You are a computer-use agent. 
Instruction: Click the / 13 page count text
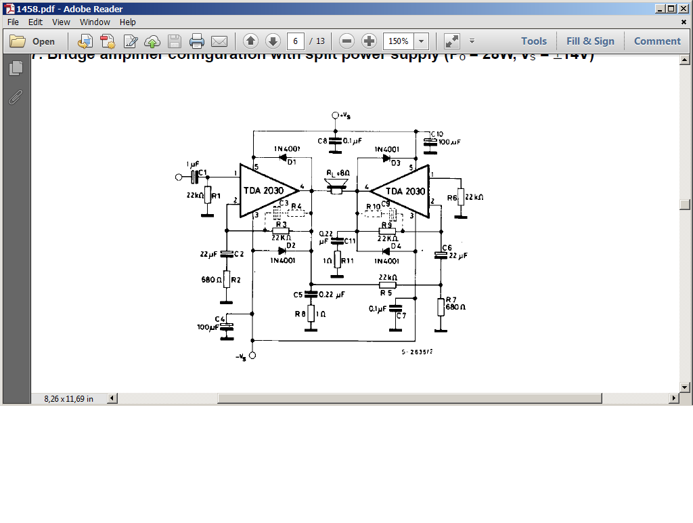coord(317,41)
